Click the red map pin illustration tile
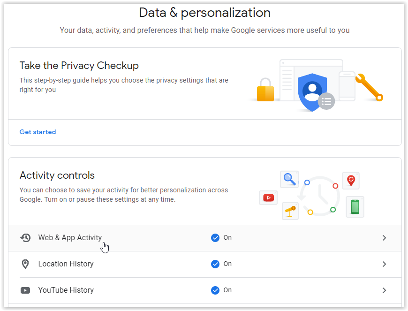Screen dimensions: 408x311 tap(351, 181)
